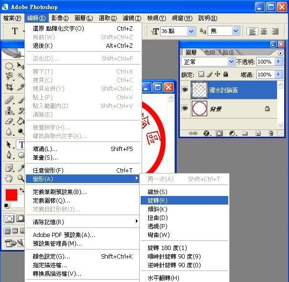
Task: Select the Hand tool
Action: pos(9,178)
